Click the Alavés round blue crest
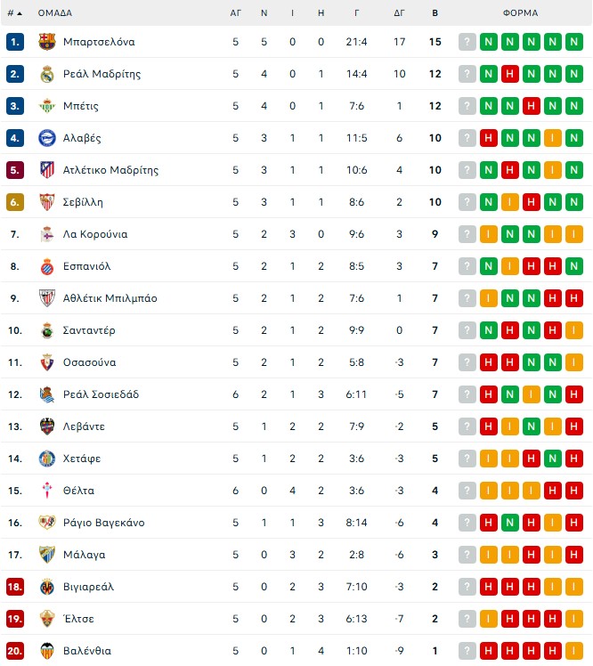Viewport: 593px width, 666px height. (46, 138)
